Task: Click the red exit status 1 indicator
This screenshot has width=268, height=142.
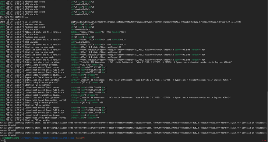Action: [x=263, y=140]
